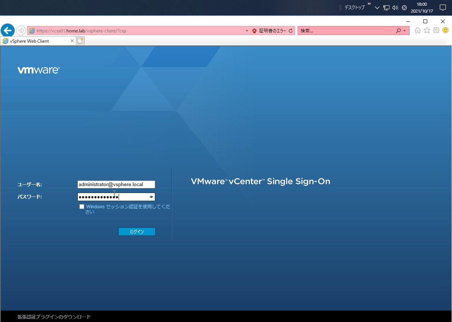Viewport: 452px width, 322px height.
Task: Click the tray error notification icon
Action: [x=404, y=8]
